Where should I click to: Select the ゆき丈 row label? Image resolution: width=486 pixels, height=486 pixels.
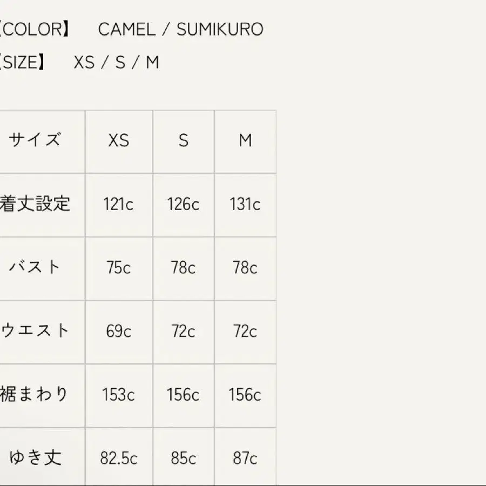[35, 458]
